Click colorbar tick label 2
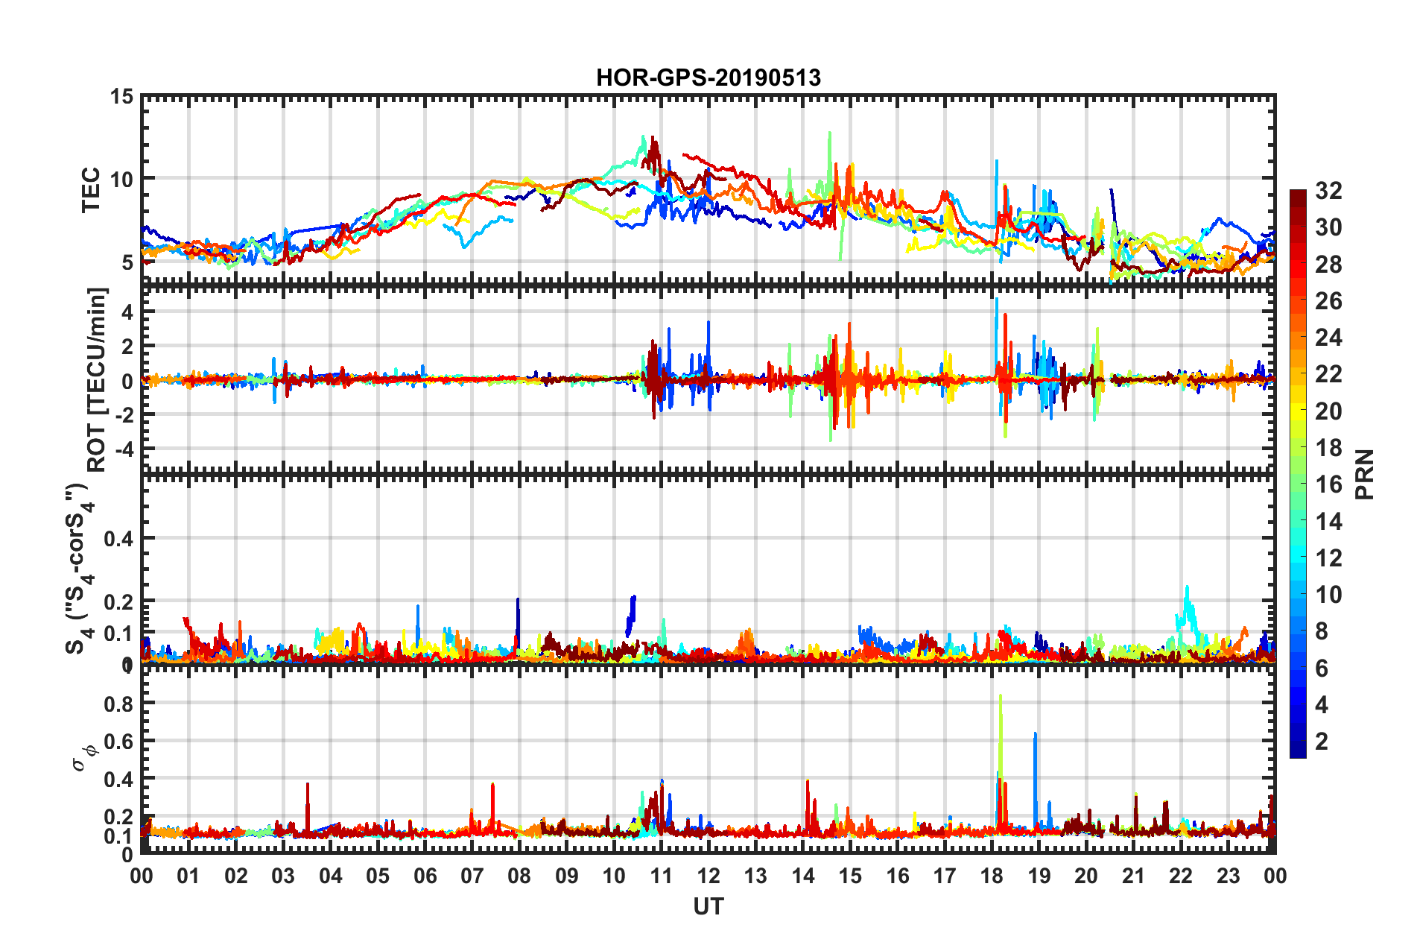This screenshot has width=1417, height=948. 1322,741
